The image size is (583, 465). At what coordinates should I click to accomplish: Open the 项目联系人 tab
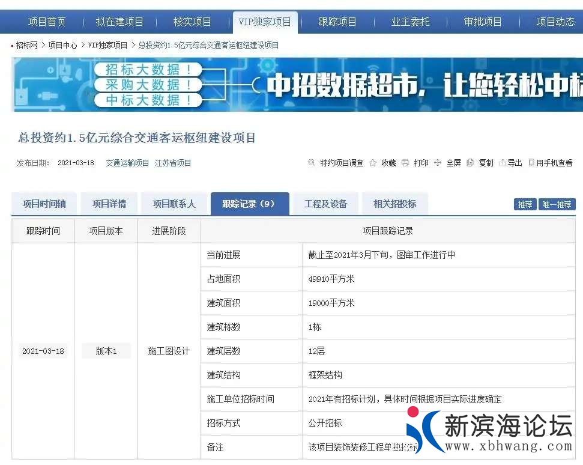point(174,204)
